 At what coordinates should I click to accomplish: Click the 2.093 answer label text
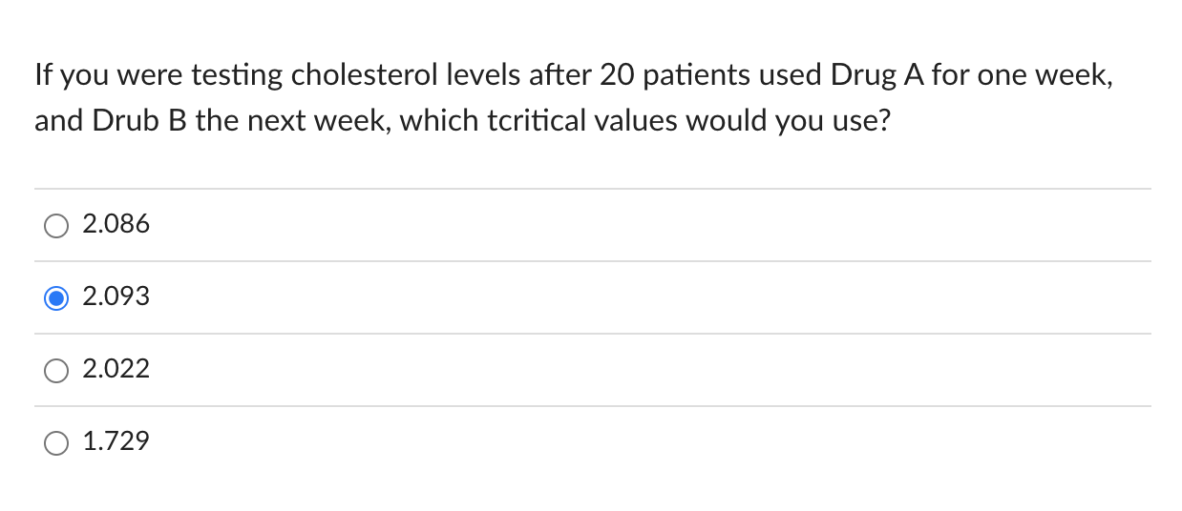pos(116,297)
